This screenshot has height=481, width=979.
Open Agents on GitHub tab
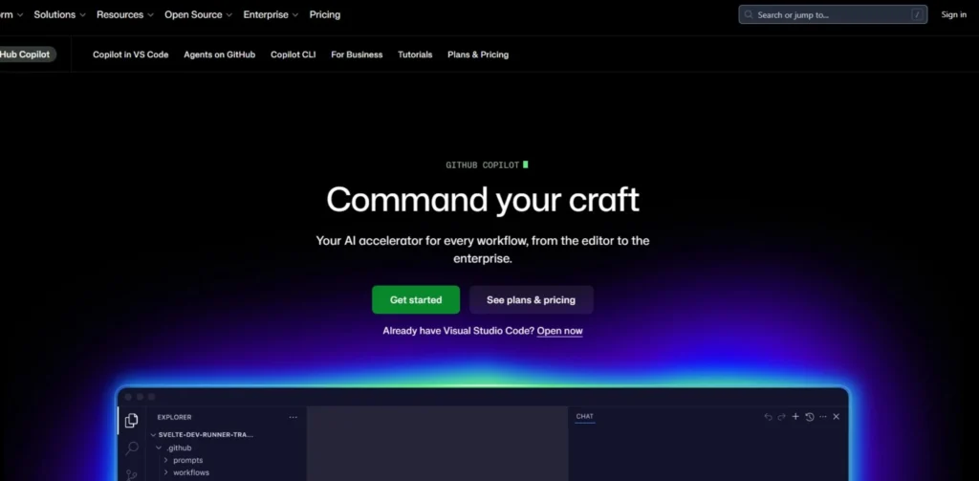click(219, 55)
